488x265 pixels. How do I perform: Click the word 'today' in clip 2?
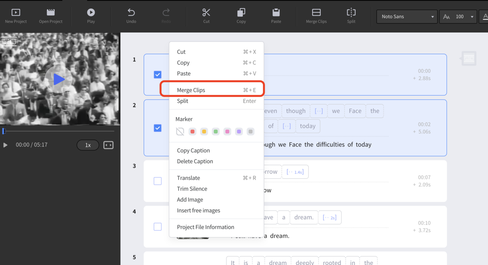coord(308,126)
